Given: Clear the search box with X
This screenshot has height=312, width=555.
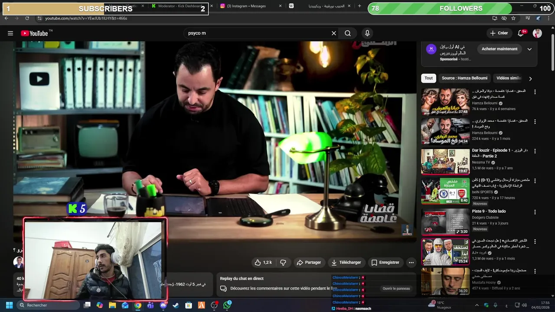Looking at the screenshot, I should tap(334, 33).
